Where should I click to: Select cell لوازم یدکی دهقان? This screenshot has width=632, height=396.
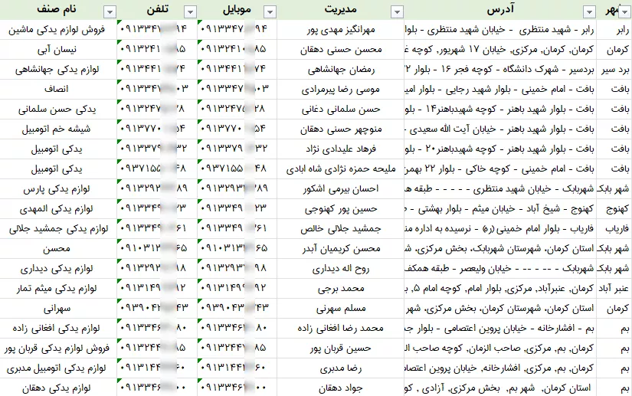tap(58, 388)
